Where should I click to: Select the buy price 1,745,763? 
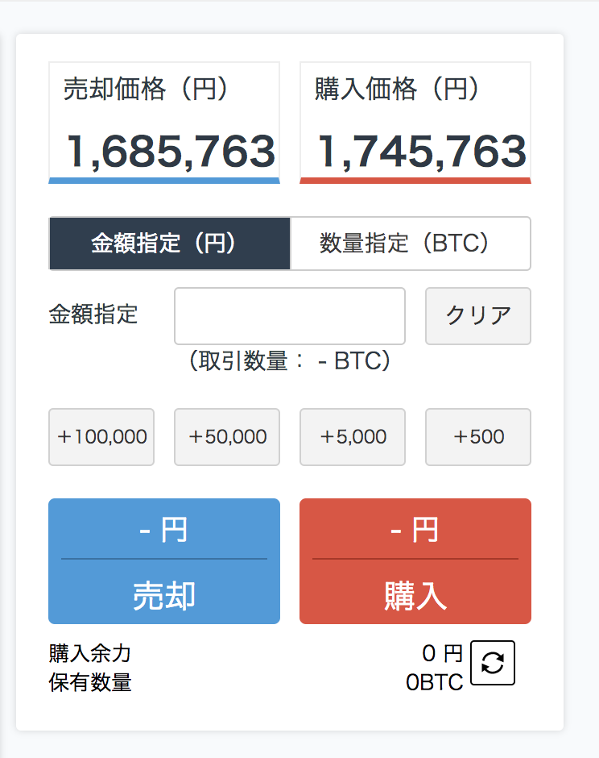[422, 152]
